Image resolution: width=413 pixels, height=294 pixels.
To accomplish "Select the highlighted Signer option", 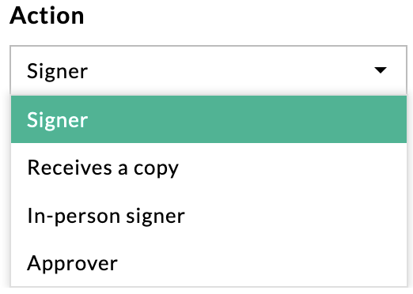I will [x=209, y=119].
